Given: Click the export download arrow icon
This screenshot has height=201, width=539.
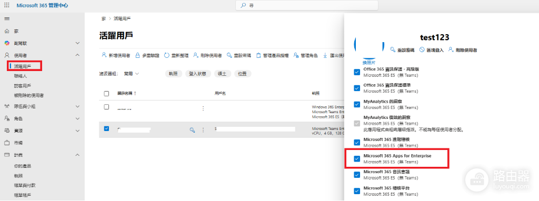Looking at the screenshot, I should tap(325, 55).
